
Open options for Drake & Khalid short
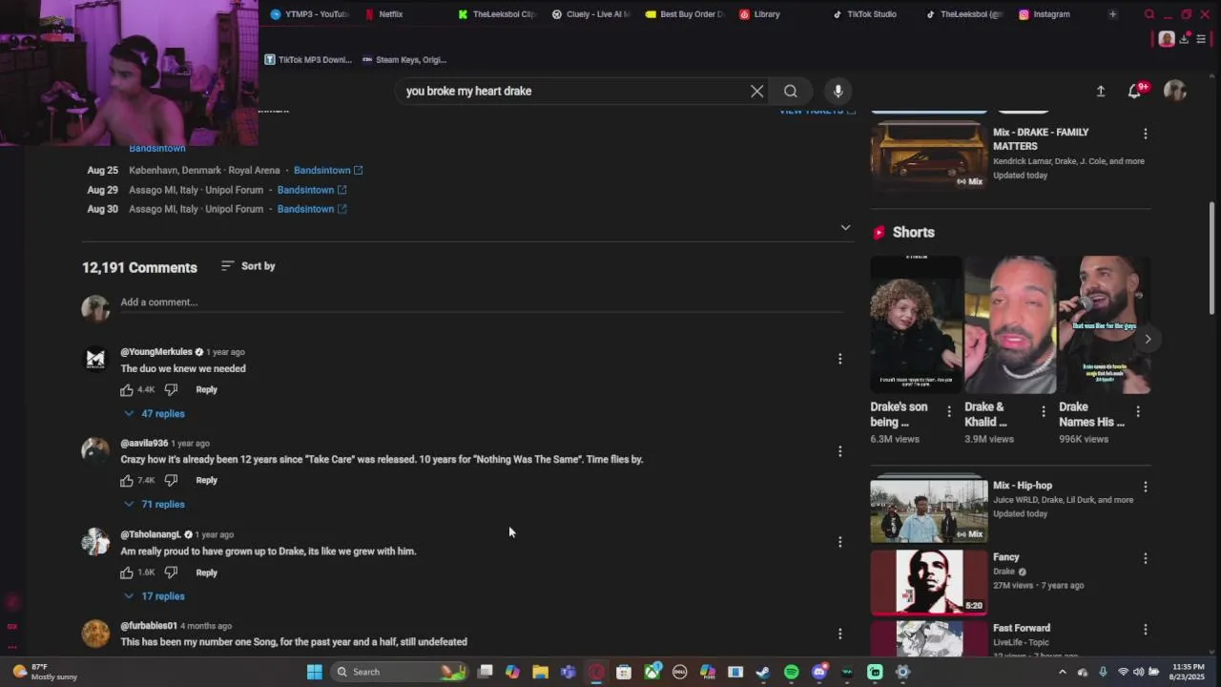1043,411
